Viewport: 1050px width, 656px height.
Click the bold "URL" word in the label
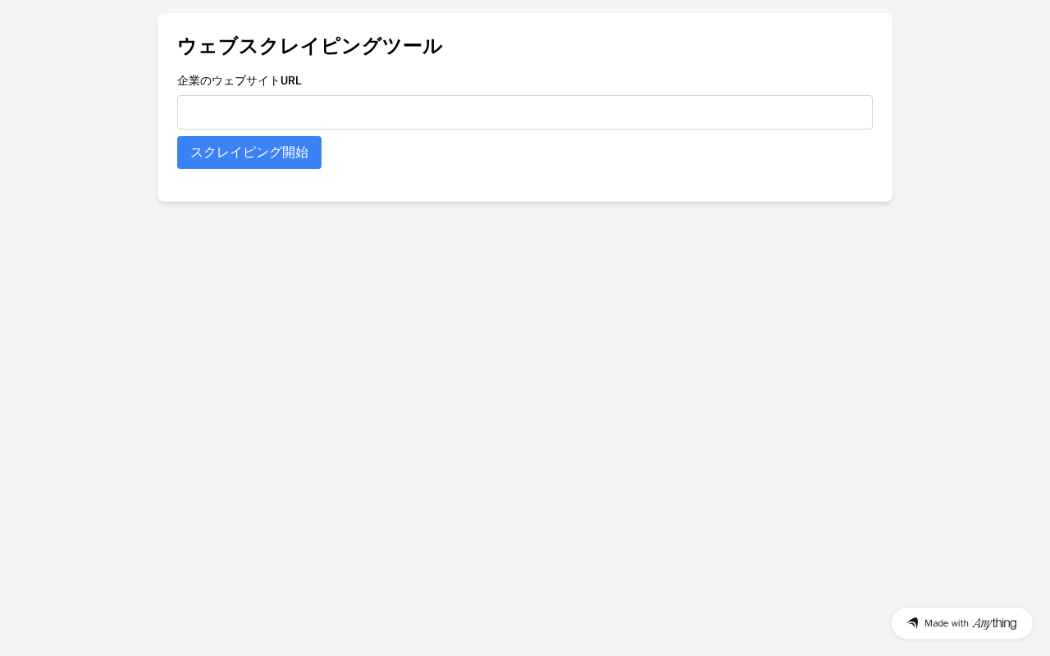click(x=291, y=80)
